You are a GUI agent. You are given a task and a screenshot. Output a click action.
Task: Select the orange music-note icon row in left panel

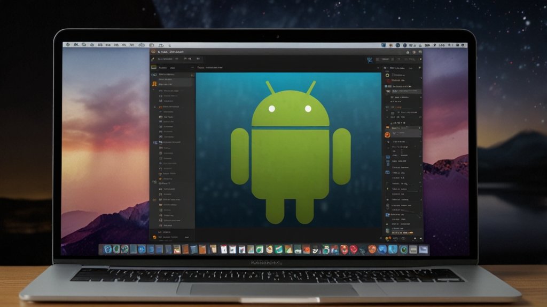point(173,84)
